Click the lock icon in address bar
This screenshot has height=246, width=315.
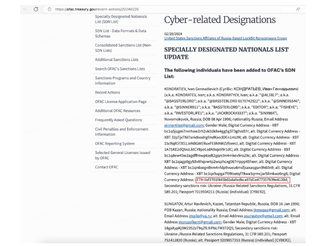click(x=49, y=9)
